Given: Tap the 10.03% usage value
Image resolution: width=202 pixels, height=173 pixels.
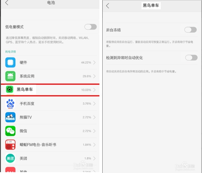Looking at the screenshot, I should pyautogui.click(x=86, y=90).
